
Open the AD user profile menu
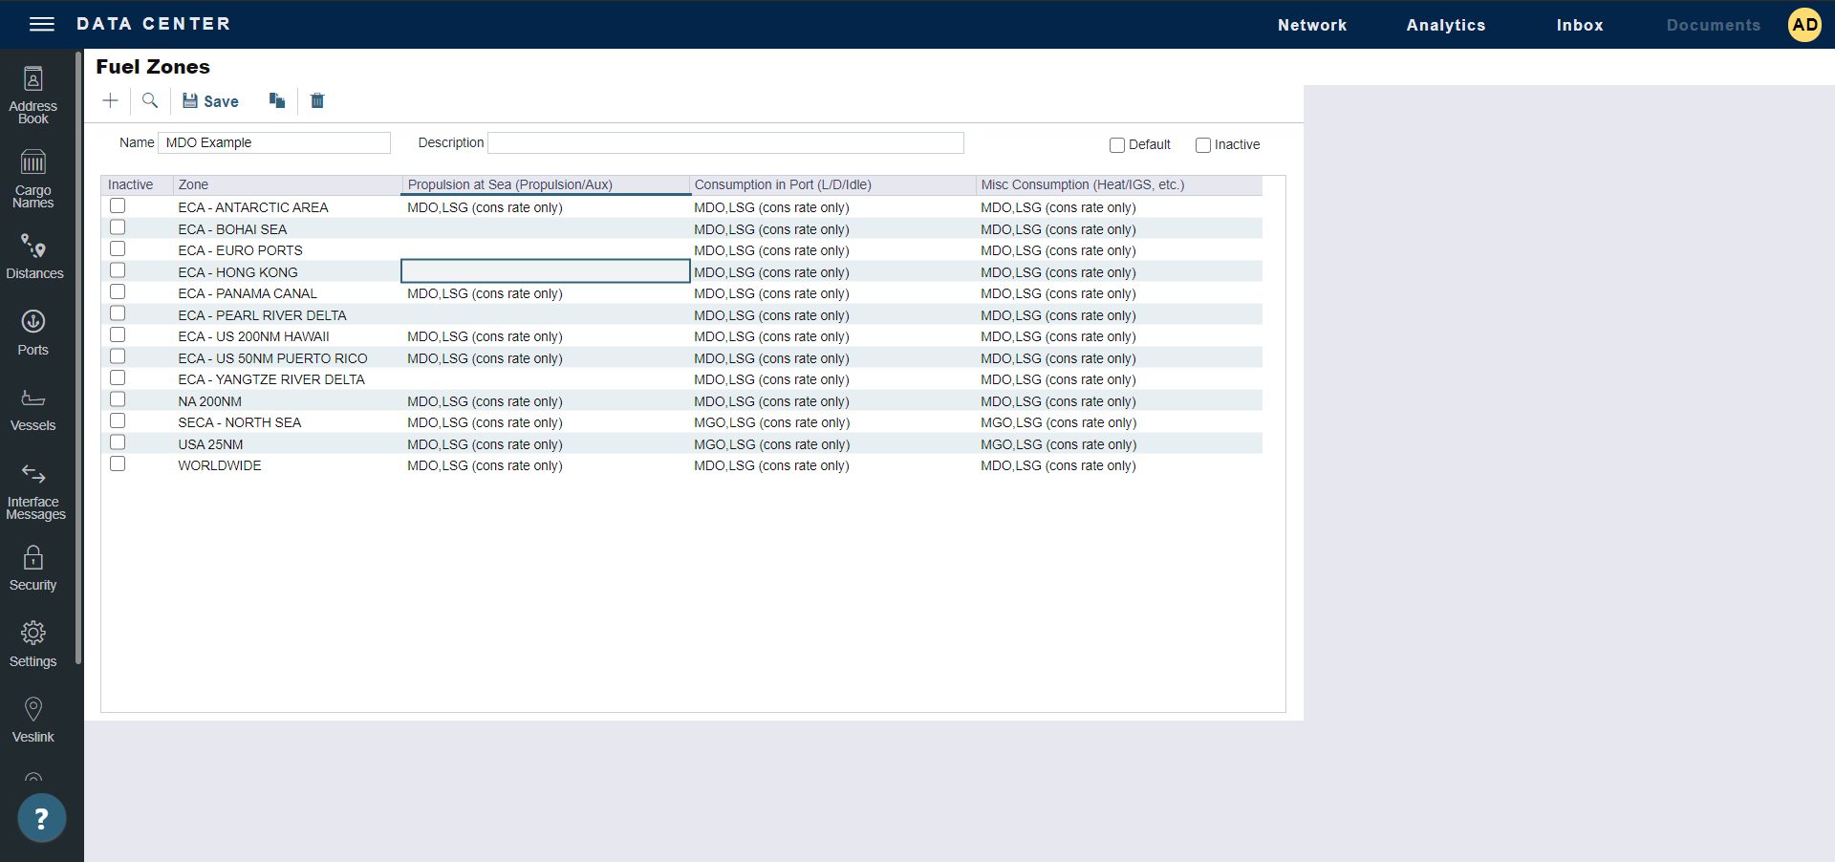coord(1804,25)
